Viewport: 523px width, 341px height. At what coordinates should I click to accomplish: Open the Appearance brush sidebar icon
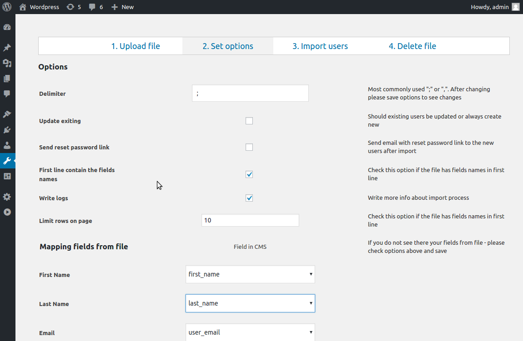click(x=7, y=114)
